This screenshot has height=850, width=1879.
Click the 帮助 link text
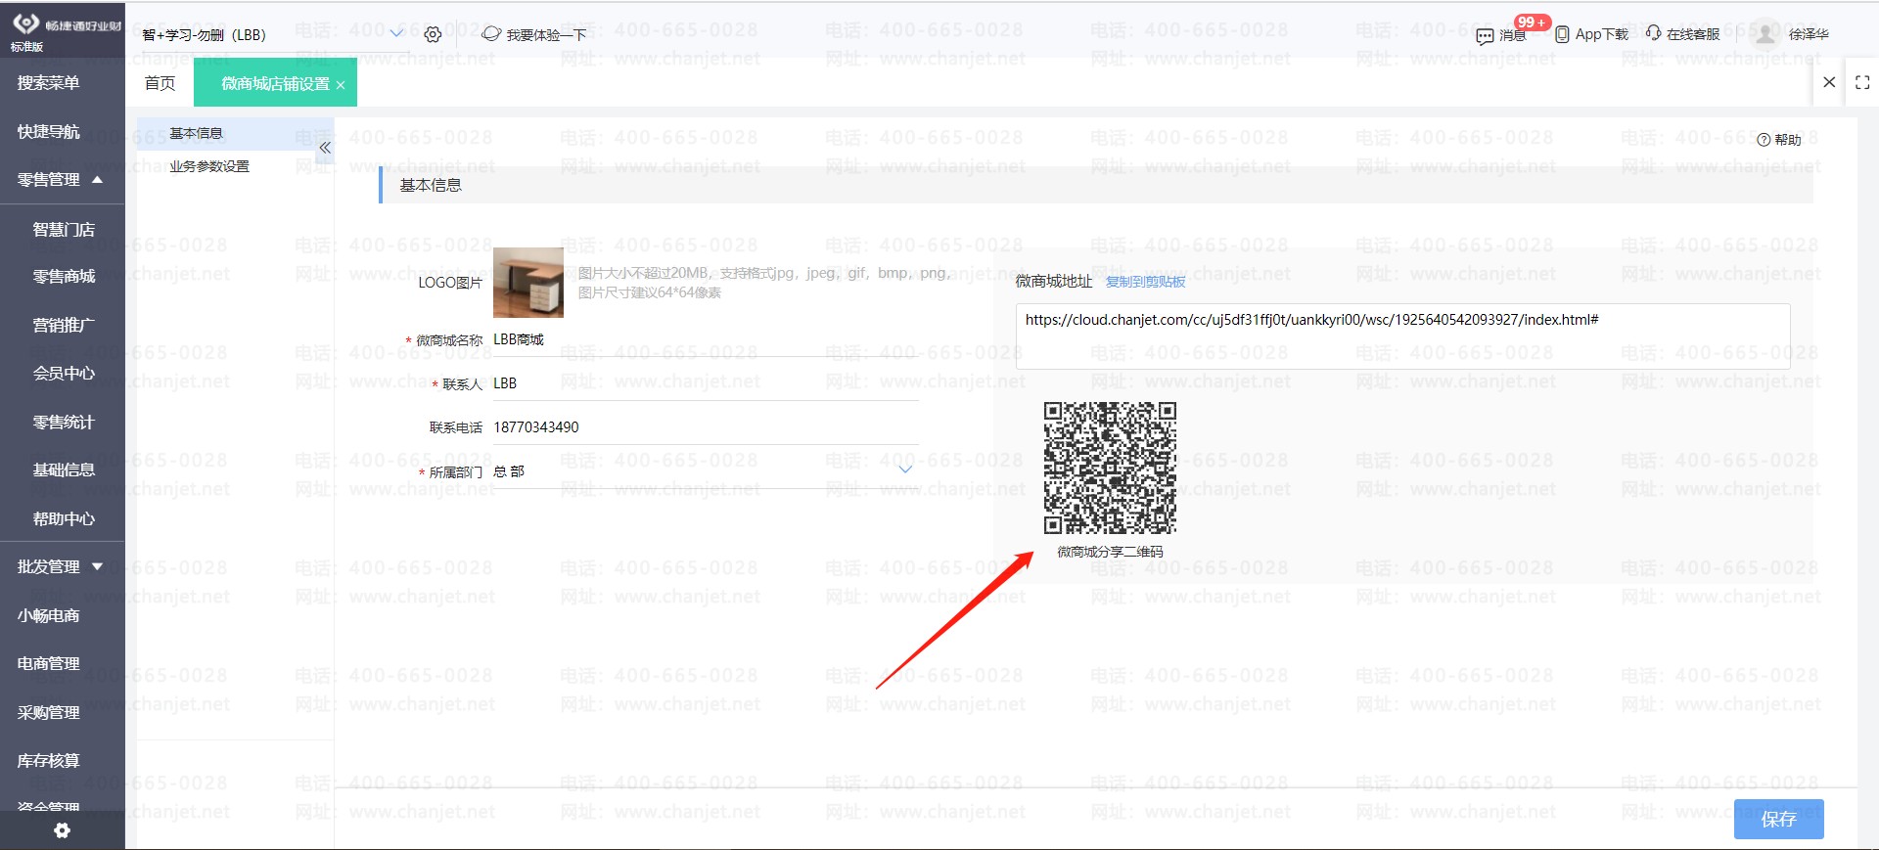(x=1788, y=140)
